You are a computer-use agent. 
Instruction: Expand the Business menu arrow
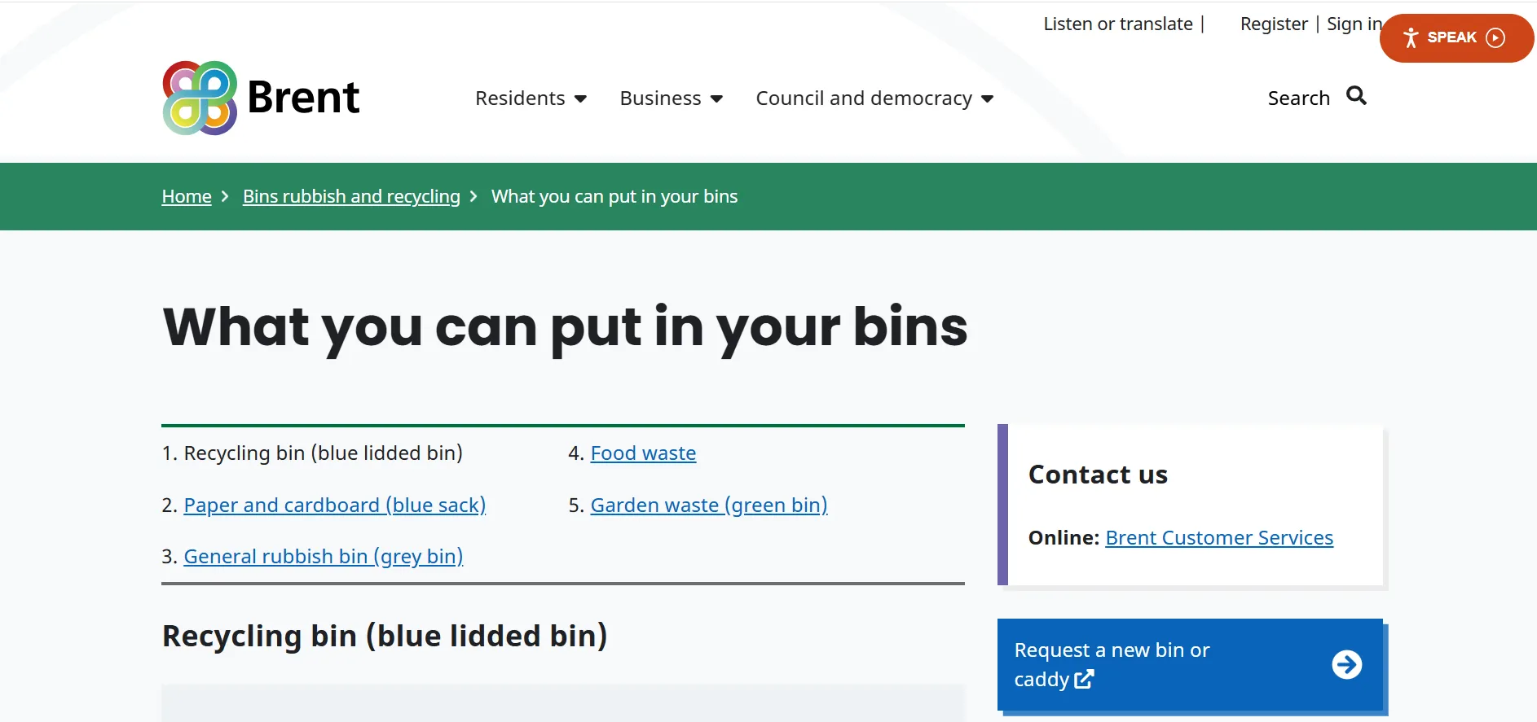(x=716, y=99)
